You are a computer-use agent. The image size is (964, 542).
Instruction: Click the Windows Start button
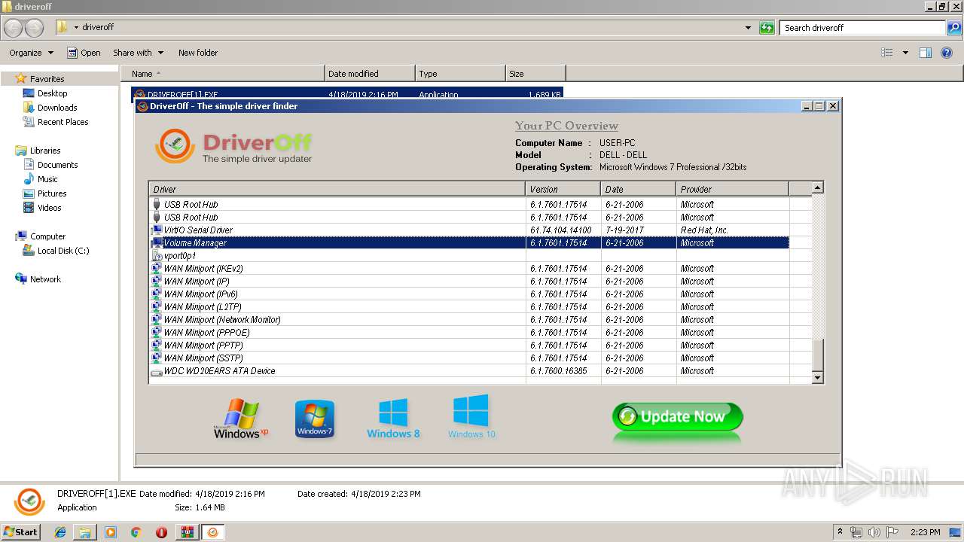[21, 531]
